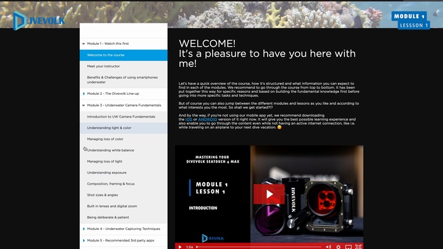Click the AirPlay cast icon on video

pos(348,247)
